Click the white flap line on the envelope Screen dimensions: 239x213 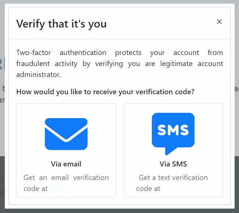tap(66, 133)
